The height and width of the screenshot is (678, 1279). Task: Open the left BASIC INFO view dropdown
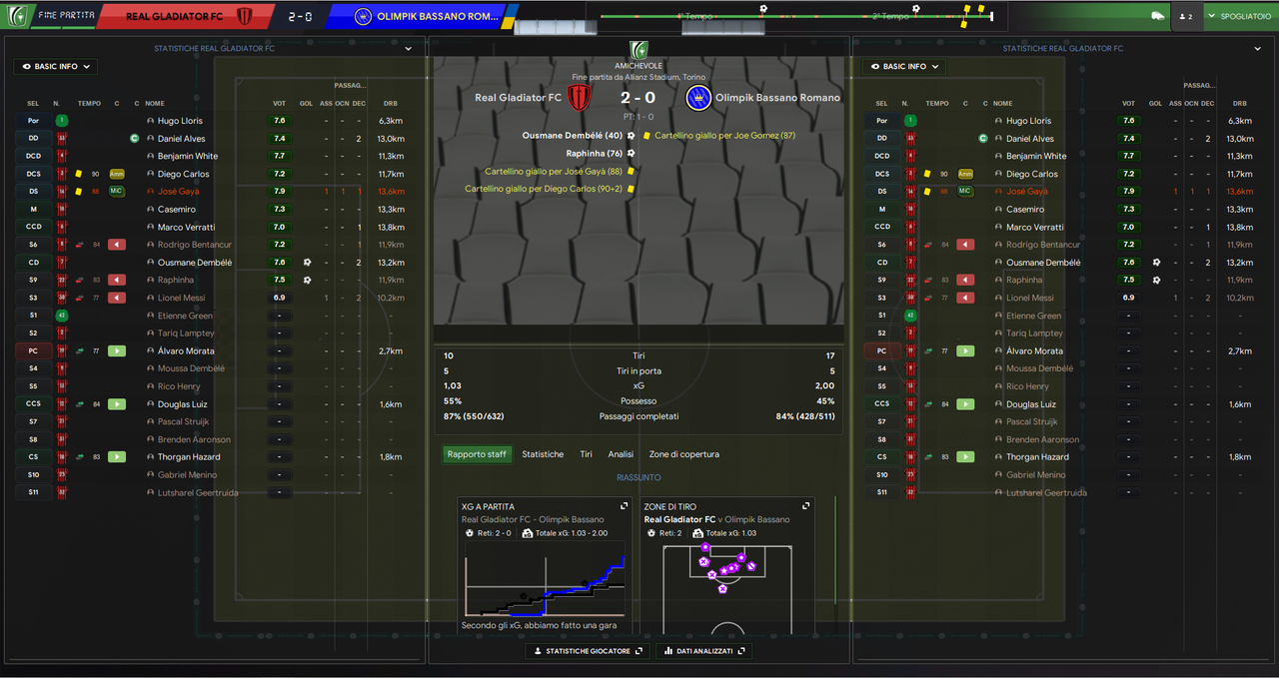[55, 67]
